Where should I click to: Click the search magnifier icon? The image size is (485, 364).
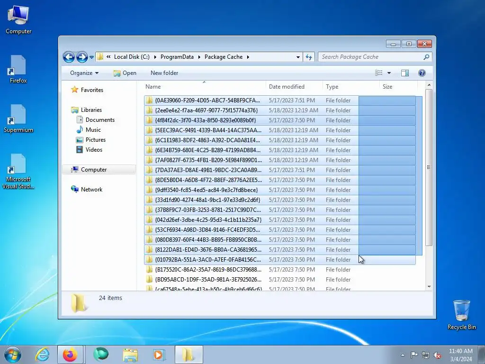(x=426, y=57)
